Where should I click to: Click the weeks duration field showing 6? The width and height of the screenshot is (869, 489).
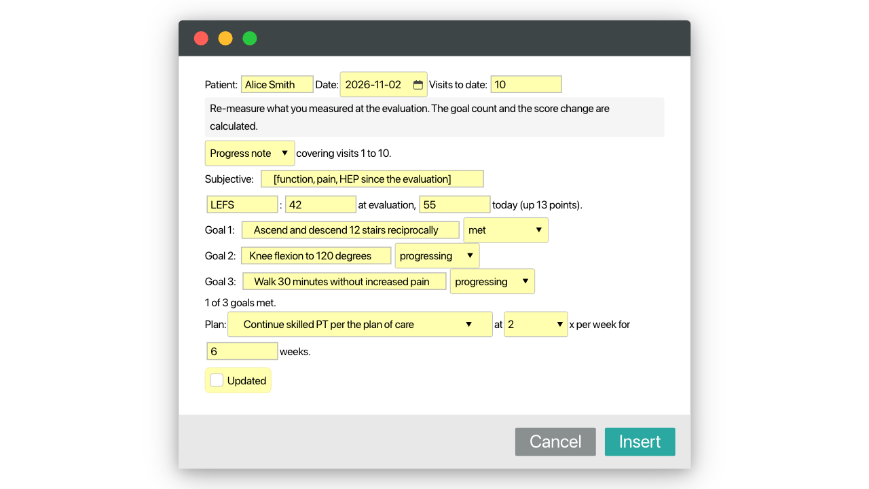coord(242,352)
